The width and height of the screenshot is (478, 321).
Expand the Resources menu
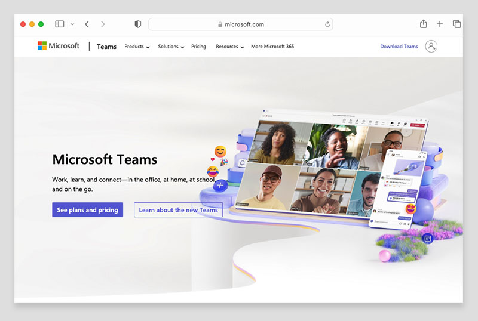[230, 47]
